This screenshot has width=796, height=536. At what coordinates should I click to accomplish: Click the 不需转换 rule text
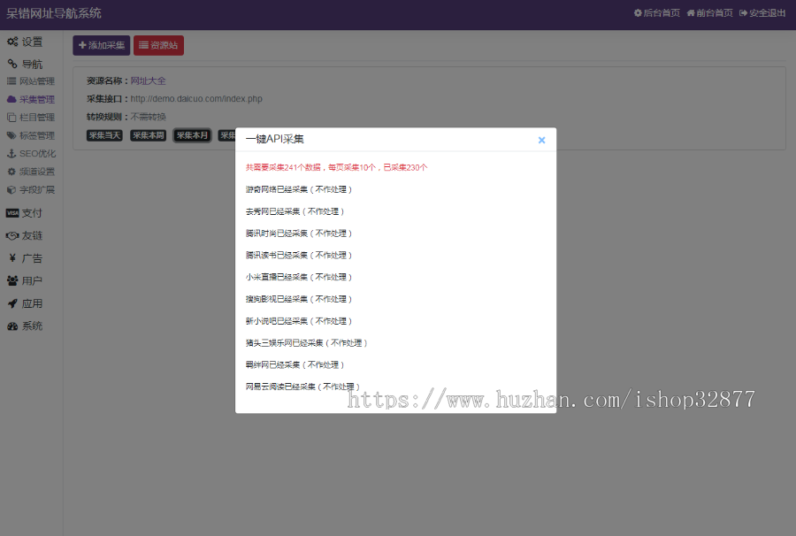[149, 117]
